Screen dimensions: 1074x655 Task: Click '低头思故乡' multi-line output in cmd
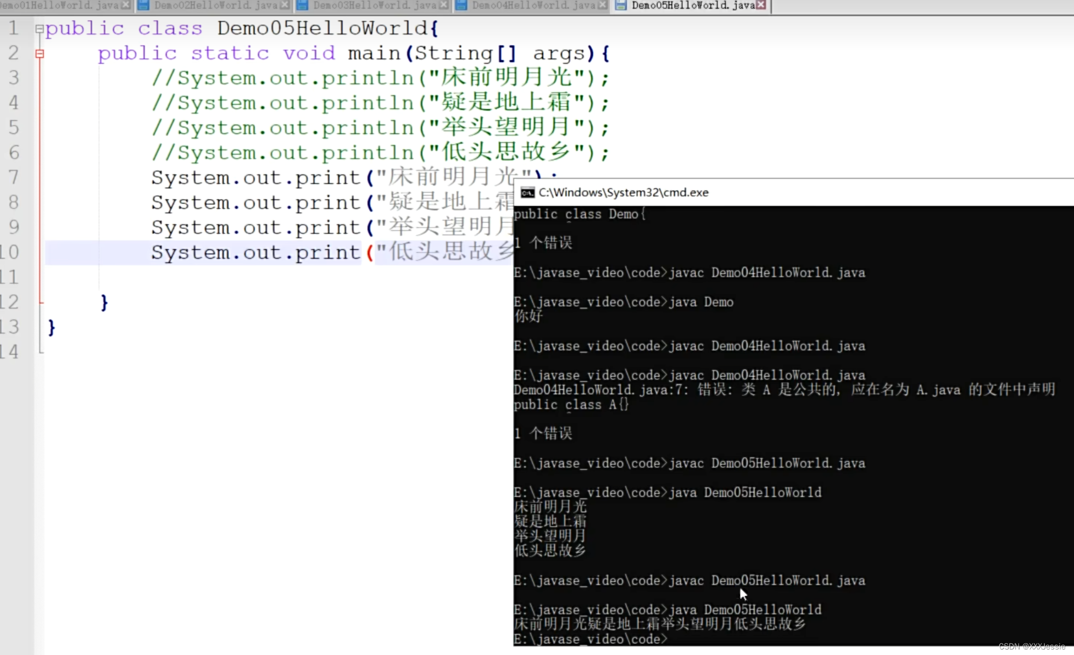[550, 550]
